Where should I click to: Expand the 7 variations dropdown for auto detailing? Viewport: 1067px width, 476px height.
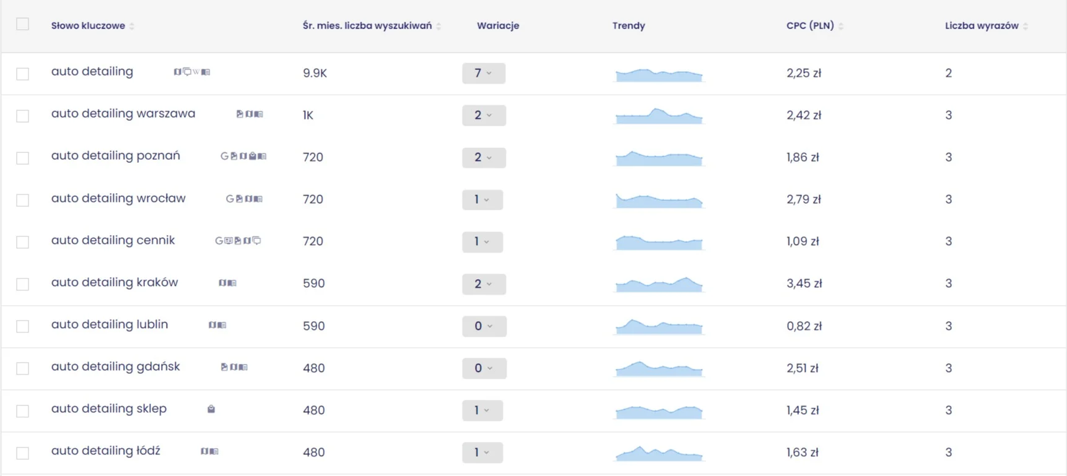[x=484, y=73]
